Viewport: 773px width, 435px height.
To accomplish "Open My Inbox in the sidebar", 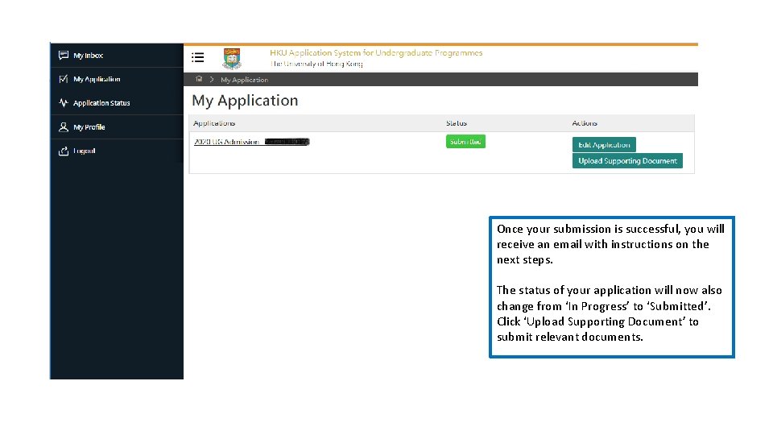I will point(117,56).
